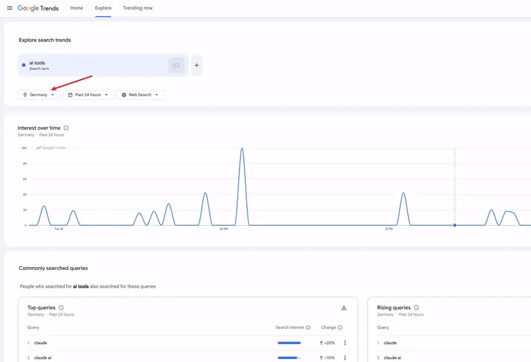Screen dimensions: 531x362
Task: Click 'claude' in Rising queries
Action: 390,343
